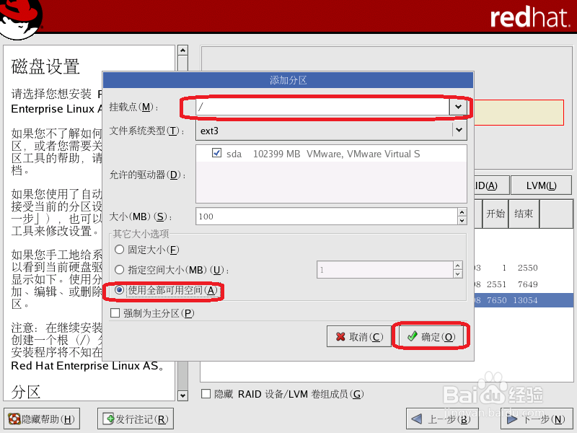Open Release Notes (R) button
Screen dimensions: 577x433
click(x=136, y=419)
